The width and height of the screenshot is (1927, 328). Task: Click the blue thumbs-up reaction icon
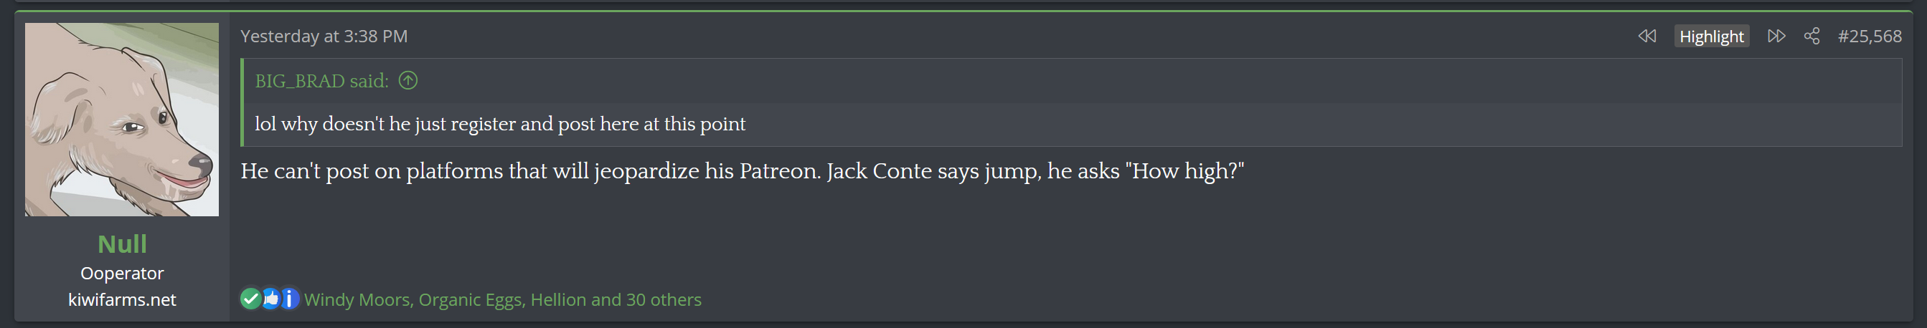coord(270,299)
